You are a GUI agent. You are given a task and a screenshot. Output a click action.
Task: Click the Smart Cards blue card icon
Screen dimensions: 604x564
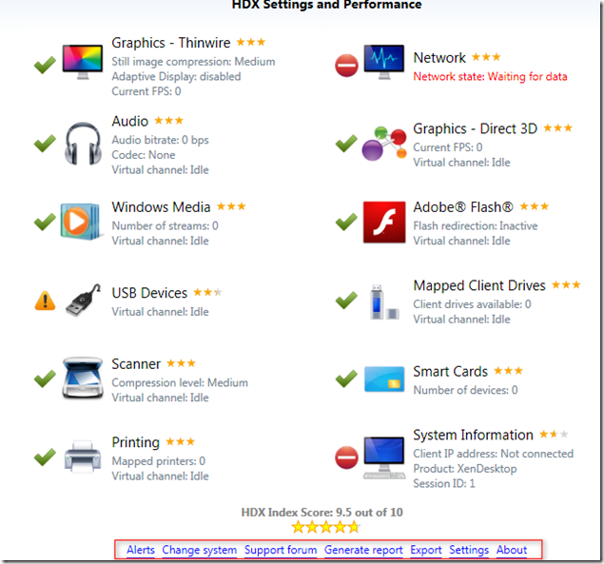(x=384, y=379)
